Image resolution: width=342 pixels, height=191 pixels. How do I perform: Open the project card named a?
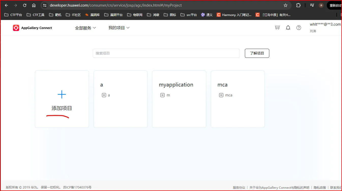tap(121, 99)
